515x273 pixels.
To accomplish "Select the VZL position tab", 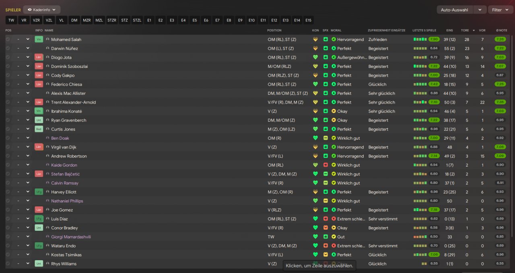I will pyautogui.click(x=49, y=20).
